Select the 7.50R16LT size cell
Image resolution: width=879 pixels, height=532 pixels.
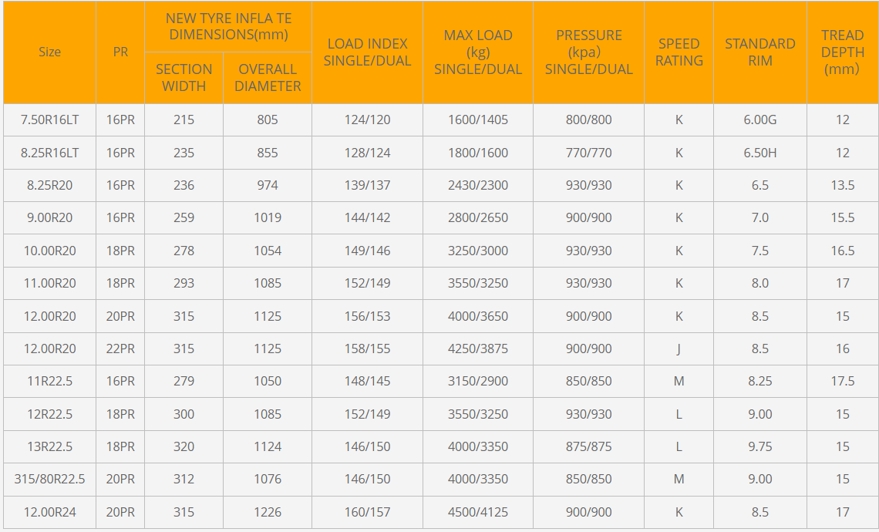pyautogui.click(x=49, y=120)
